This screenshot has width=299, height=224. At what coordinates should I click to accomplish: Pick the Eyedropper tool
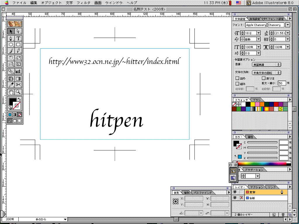pyautogui.click(x=11, y=85)
